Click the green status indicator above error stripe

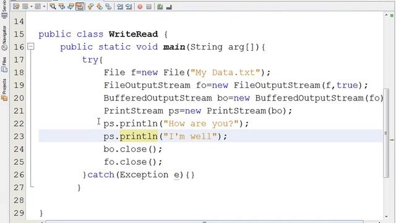(x=392, y=15)
